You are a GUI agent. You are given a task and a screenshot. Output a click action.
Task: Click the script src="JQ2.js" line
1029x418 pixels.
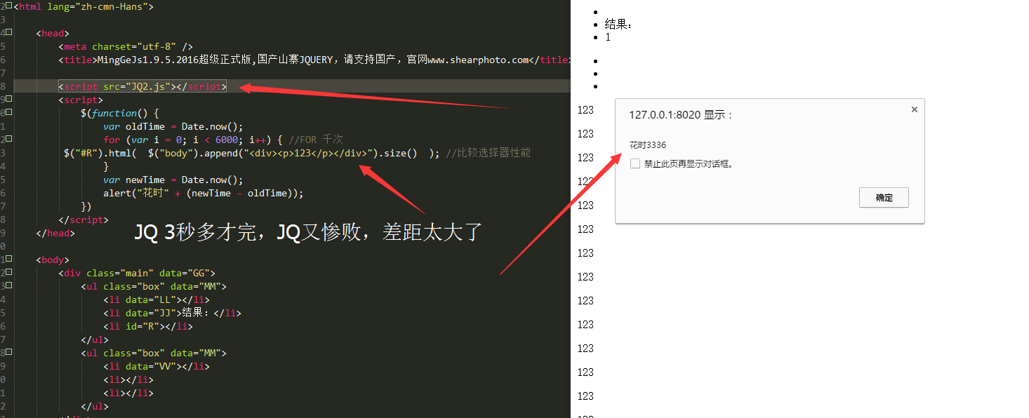click(142, 86)
